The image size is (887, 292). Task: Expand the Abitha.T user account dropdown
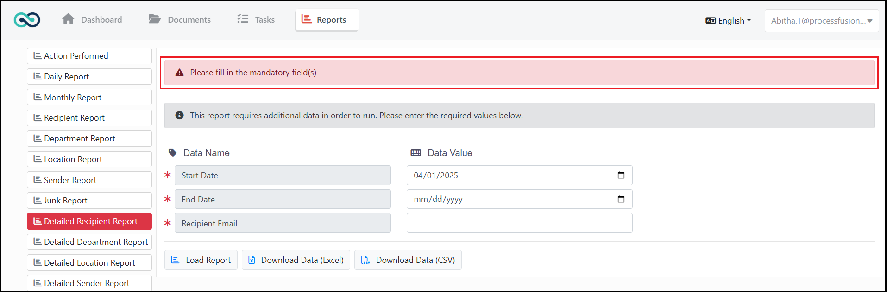822,21
